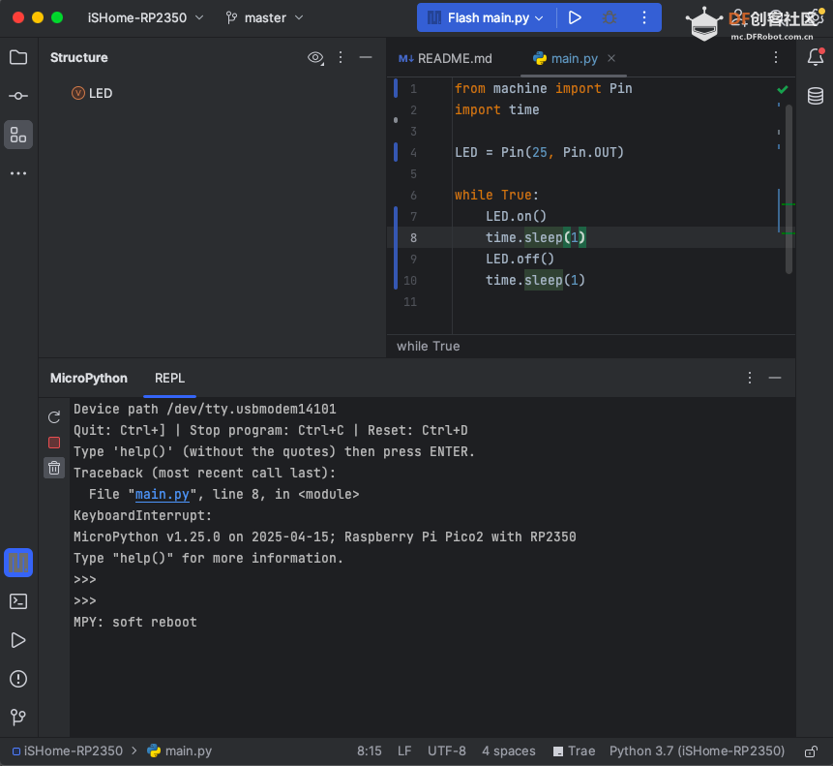The height and width of the screenshot is (766, 833).
Task: Click iSHome-RP2350 breadcrumb in status bar
Action: pos(68,751)
